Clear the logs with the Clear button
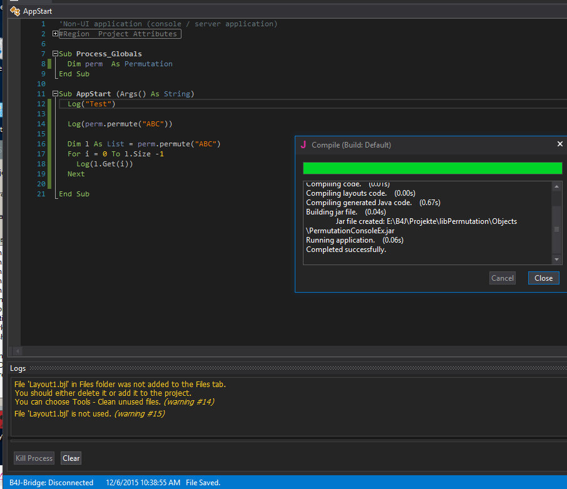The image size is (567, 489). click(x=71, y=458)
